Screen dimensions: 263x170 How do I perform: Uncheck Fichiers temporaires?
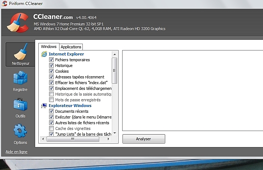pos(52,60)
